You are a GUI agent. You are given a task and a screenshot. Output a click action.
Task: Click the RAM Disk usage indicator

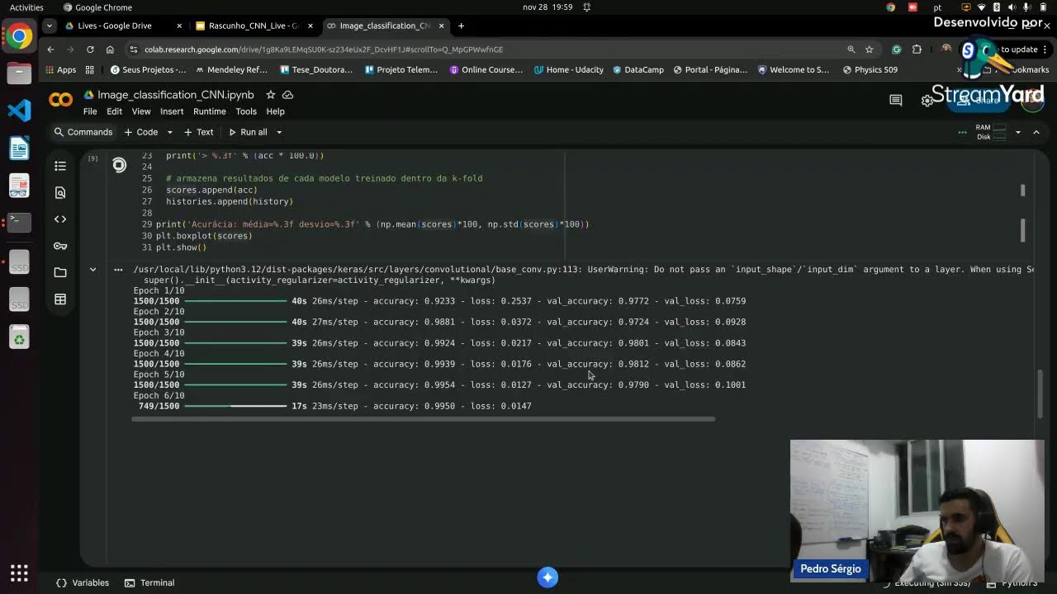tap(991, 132)
